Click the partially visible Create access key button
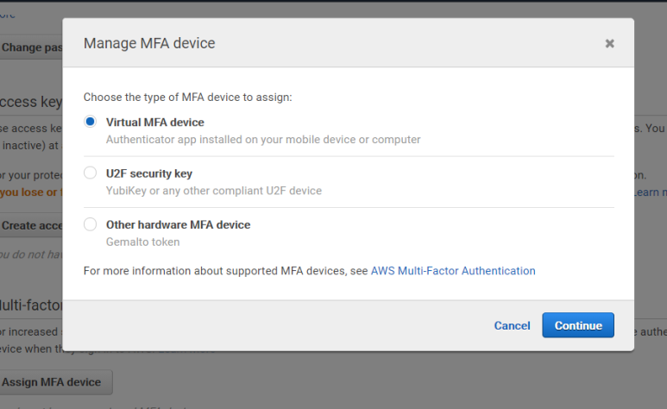 [x=31, y=225]
